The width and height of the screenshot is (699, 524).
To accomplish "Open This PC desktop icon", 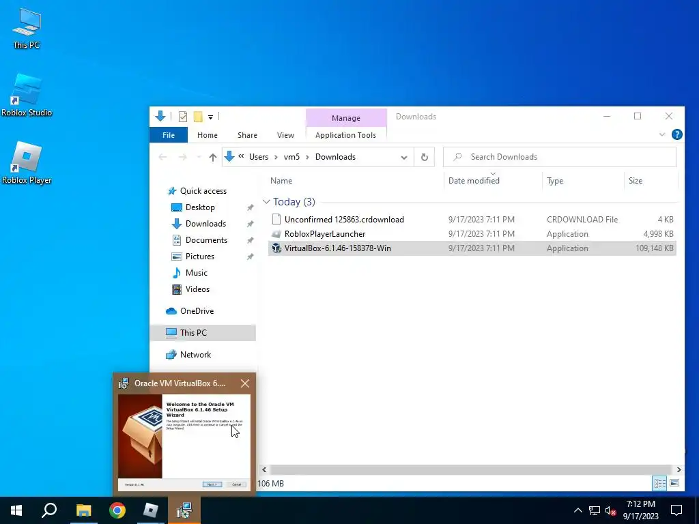I will [27, 28].
